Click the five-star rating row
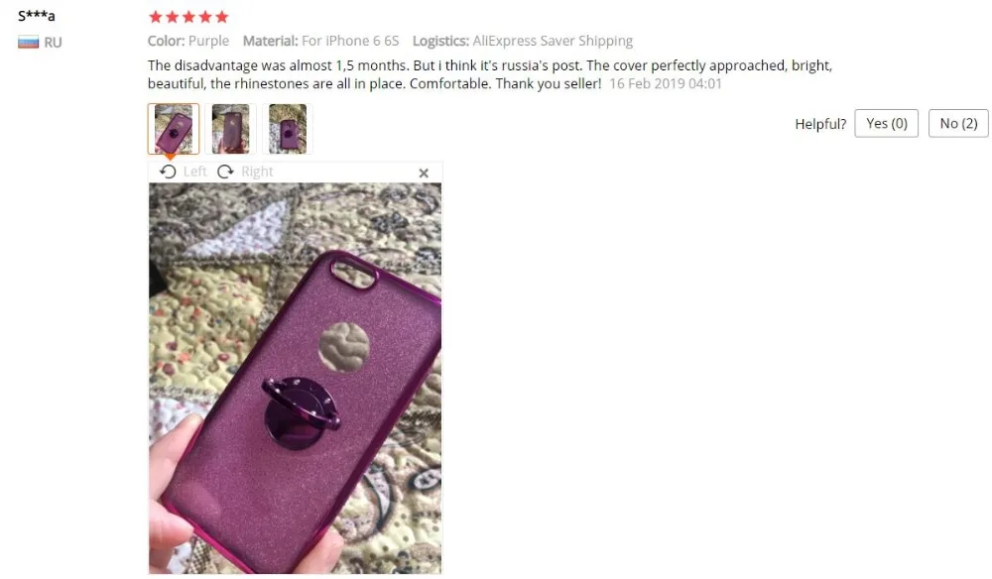This screenshot has width=992, height=579. [188, 17]
